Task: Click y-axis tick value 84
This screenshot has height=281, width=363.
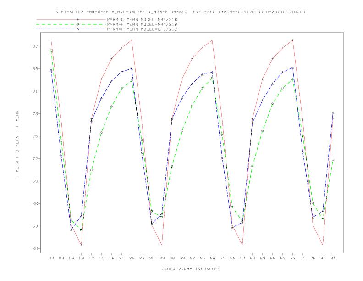Action: tap(35, 69)
